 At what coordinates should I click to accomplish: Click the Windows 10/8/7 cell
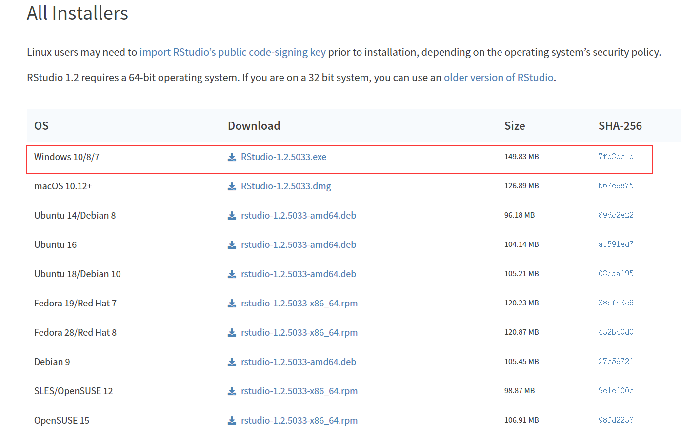coord(67,157)
